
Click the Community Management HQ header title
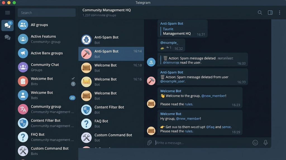[x=106, y=10]
